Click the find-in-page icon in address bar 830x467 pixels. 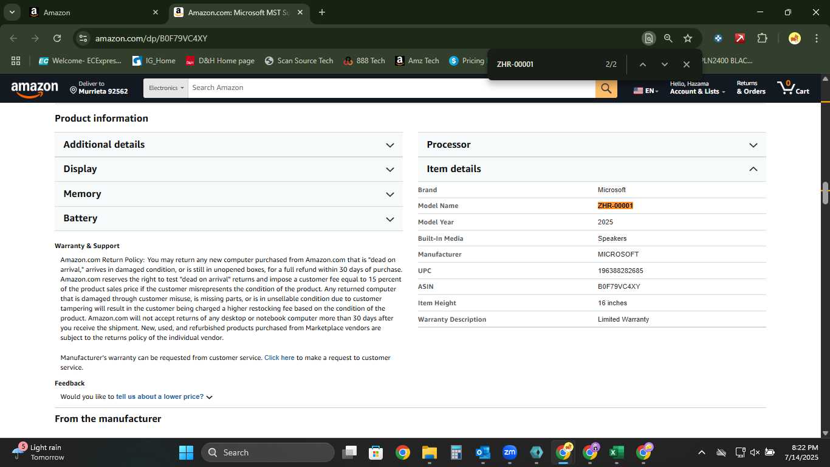tap(649, 38)
